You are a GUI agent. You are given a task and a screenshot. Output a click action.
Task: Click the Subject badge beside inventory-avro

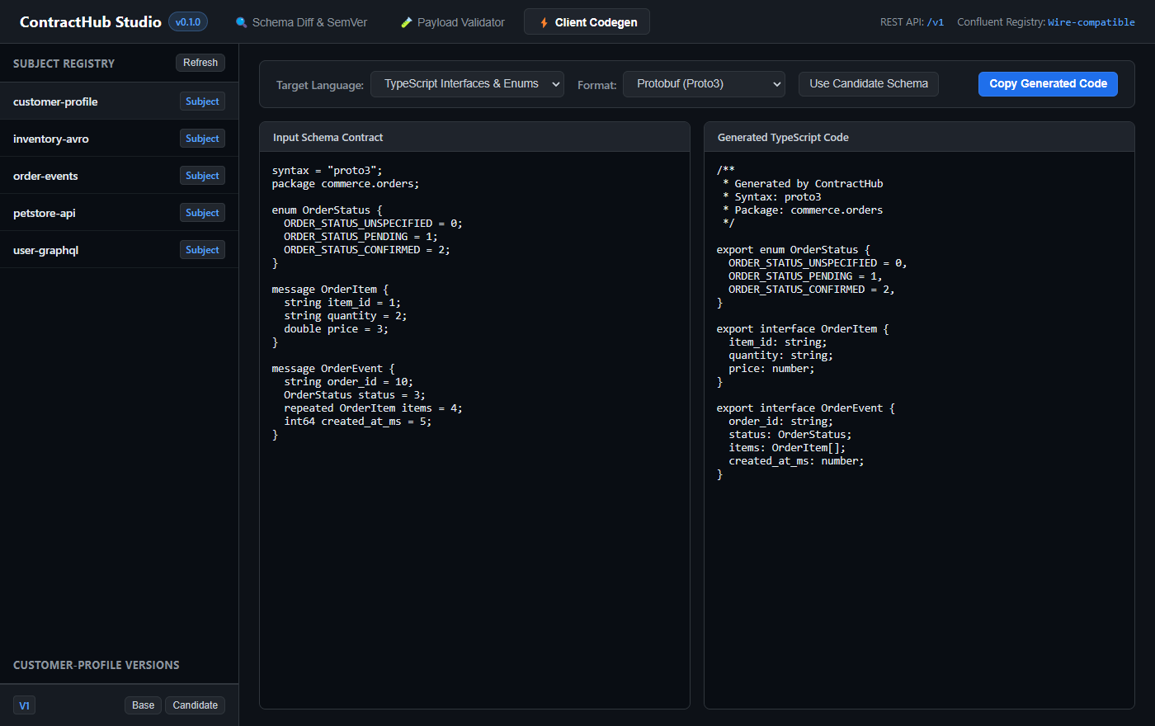pos(202,139)
